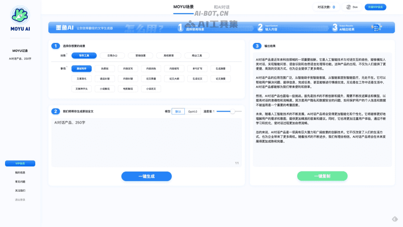Click the step 3 output result badge
Screen dimensions: 403x227
click(x=257, y=46)
